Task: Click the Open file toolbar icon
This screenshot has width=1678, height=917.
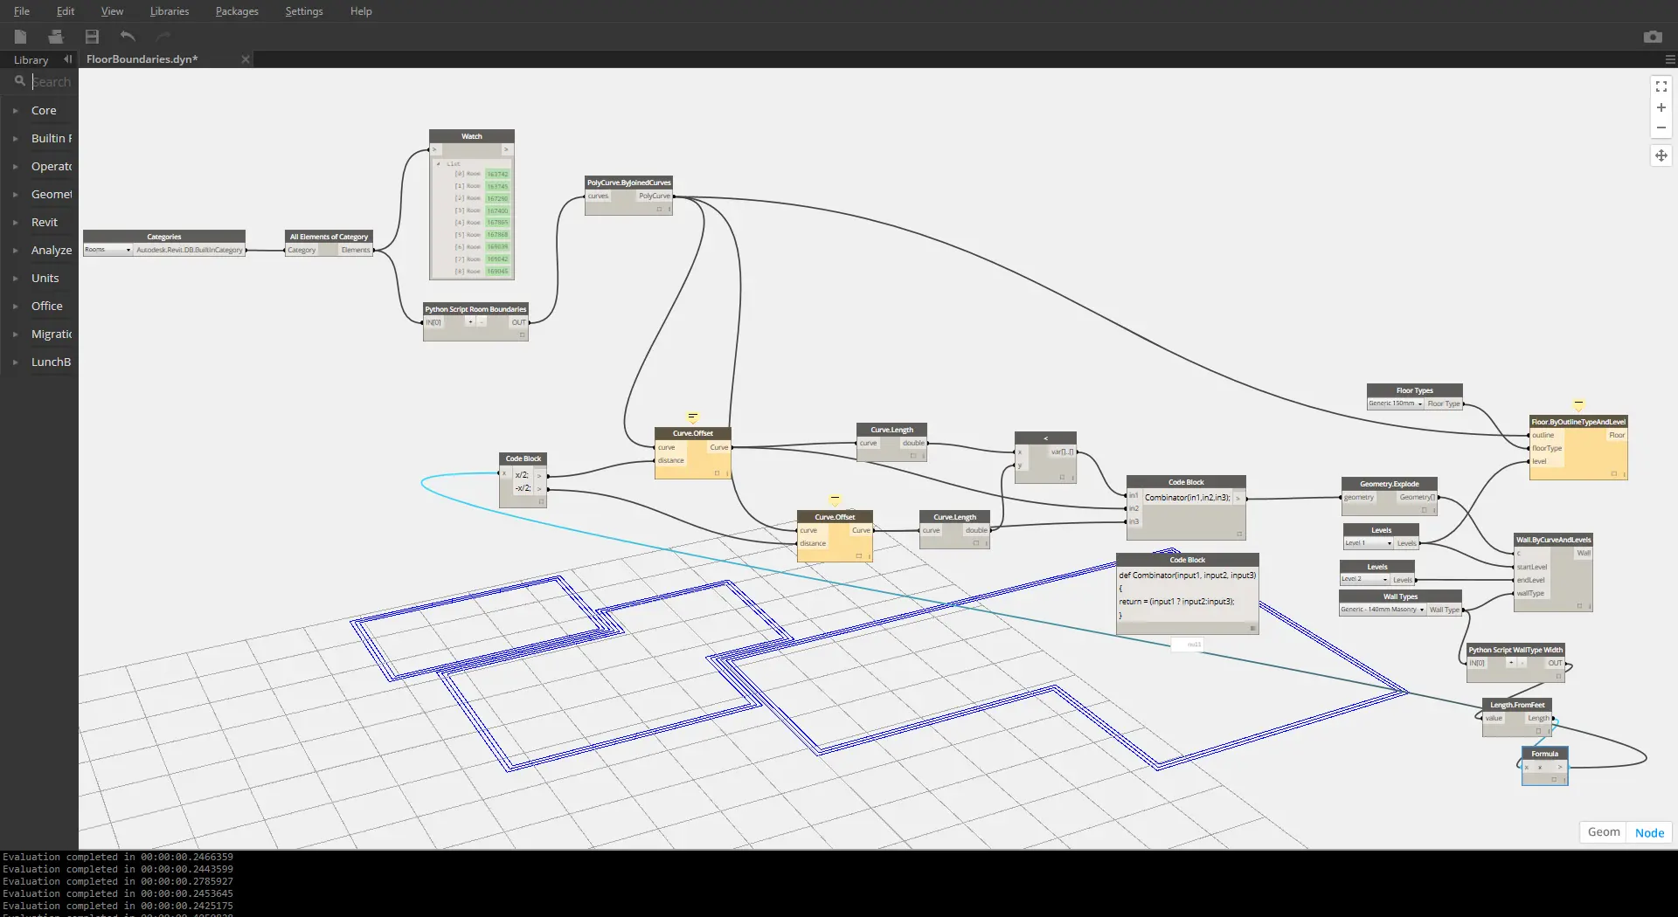Action: 56,37
